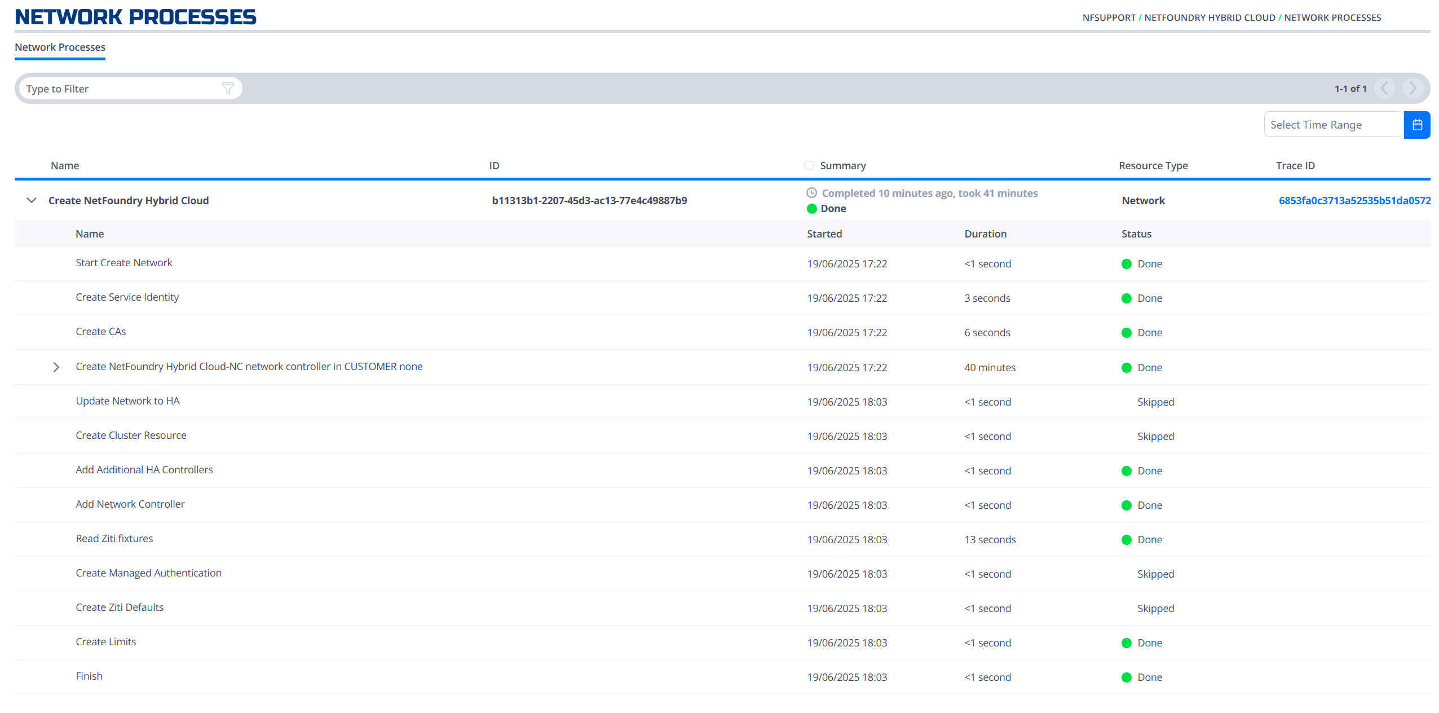Select the Create Ziti Defaults step
Viewport: 1439px width, 713px height.
coord(120,608)
